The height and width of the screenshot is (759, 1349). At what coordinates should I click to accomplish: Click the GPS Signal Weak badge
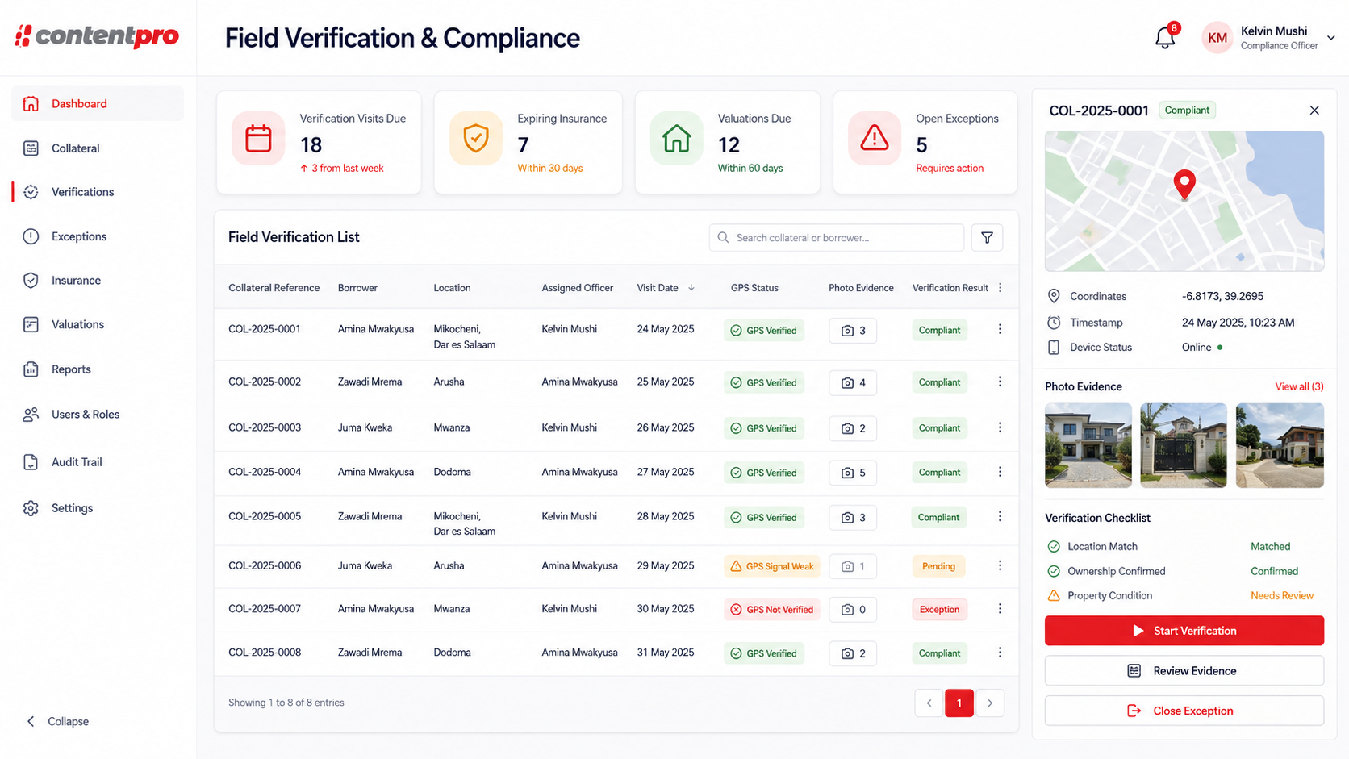point(772,566)
